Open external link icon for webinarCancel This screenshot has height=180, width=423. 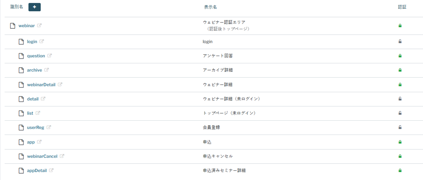[x=62, y=156]
